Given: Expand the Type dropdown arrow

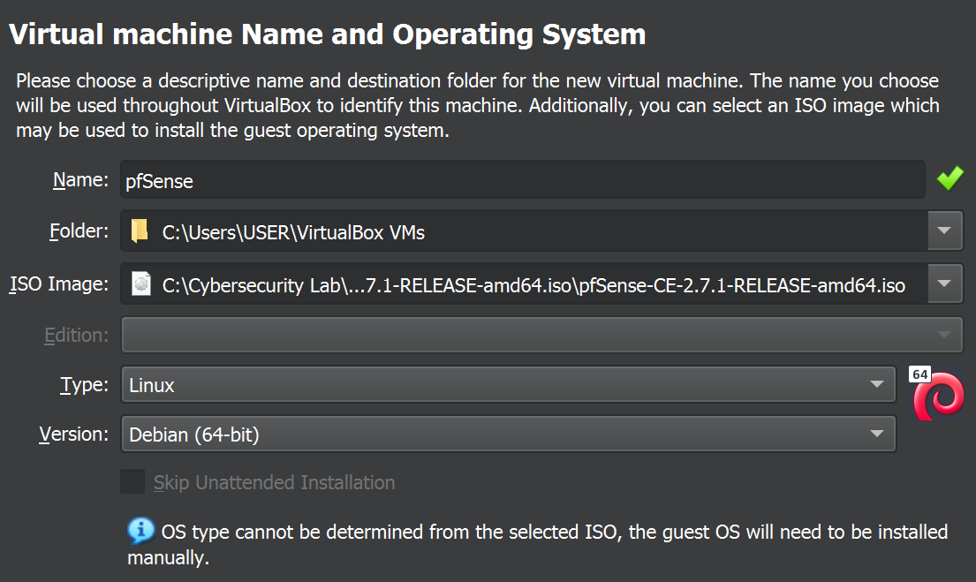Looking at the screenshot, I should click(876, 384).
